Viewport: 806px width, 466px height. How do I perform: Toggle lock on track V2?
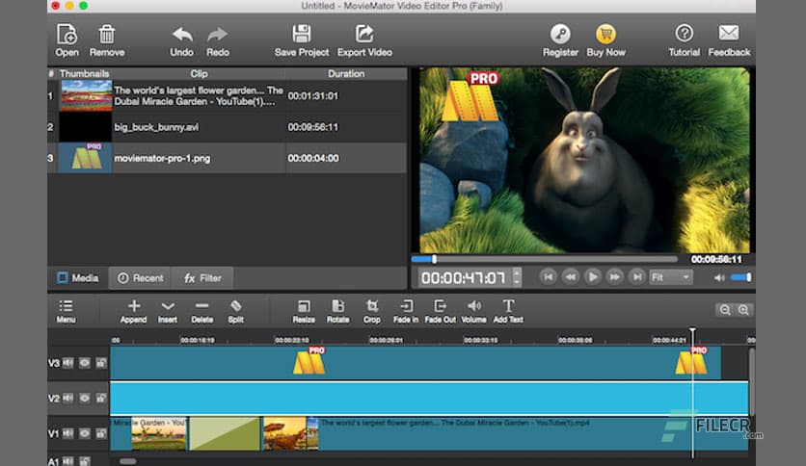(101, 398)
